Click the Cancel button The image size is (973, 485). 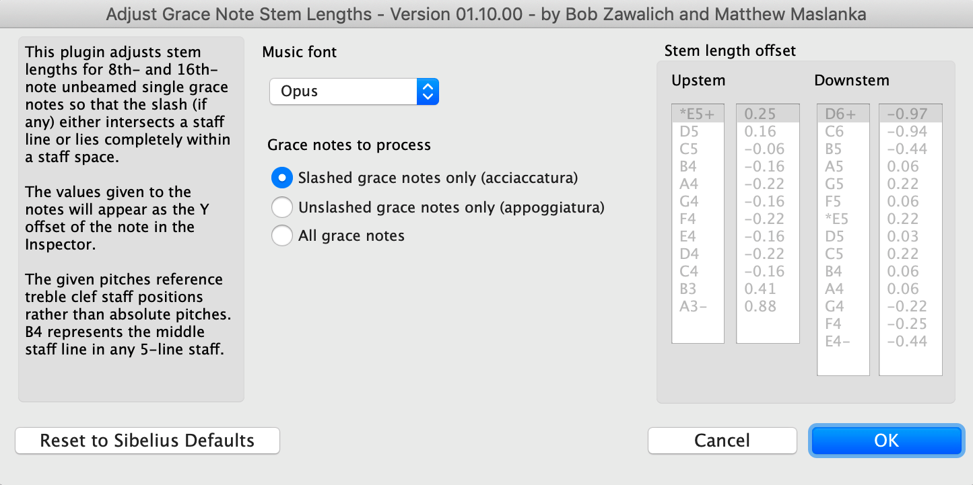[x=722, y=441]
